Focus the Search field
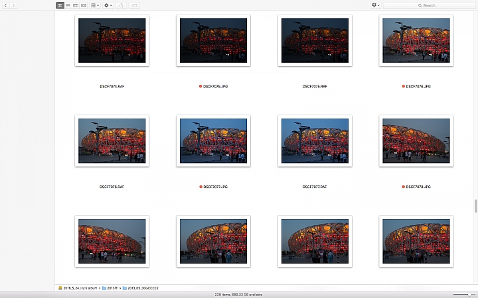This screenshot has height=298, width=478. [x=429, y=5]
